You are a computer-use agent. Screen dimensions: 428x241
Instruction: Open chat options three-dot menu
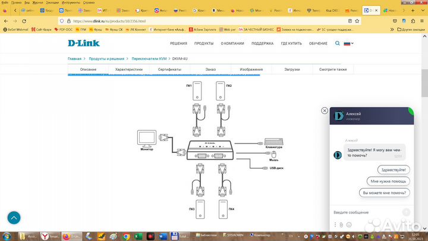(x=335, y=224)
